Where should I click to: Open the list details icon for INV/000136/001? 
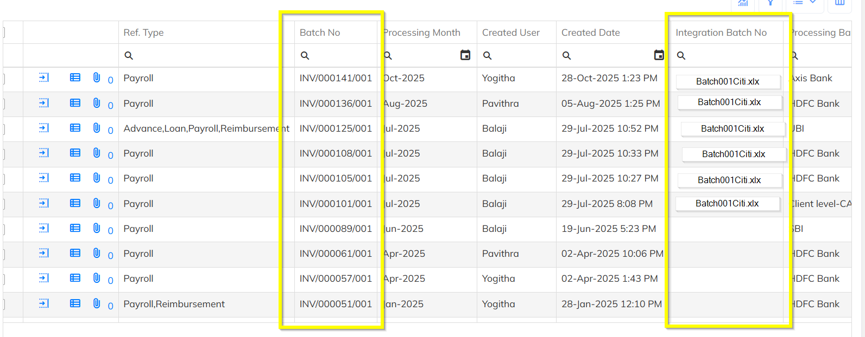click(75, 103)
